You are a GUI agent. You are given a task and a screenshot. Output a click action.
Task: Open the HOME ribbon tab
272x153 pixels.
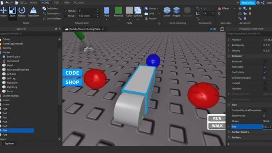click(x=33, y=3)
